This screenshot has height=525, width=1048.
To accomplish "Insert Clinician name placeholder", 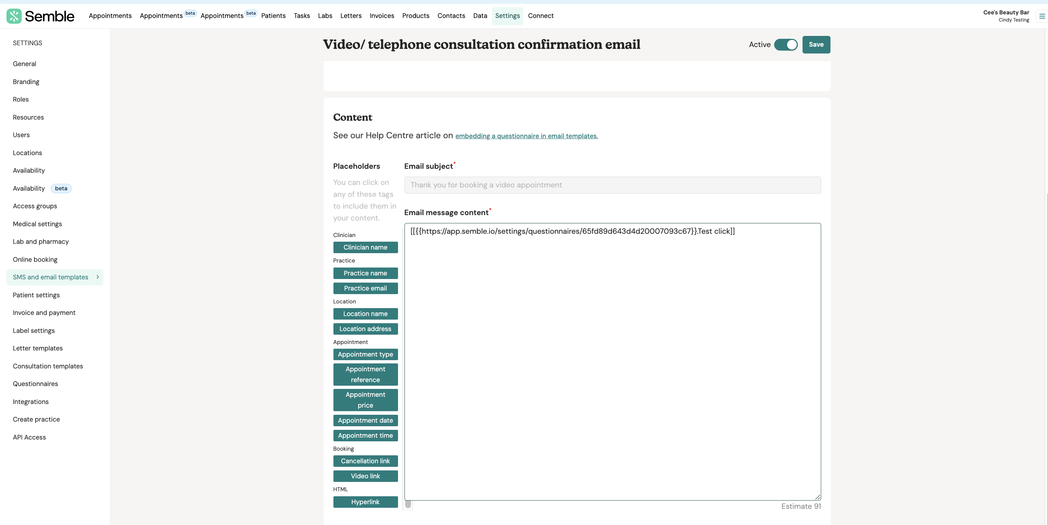I will coord(365,247).
